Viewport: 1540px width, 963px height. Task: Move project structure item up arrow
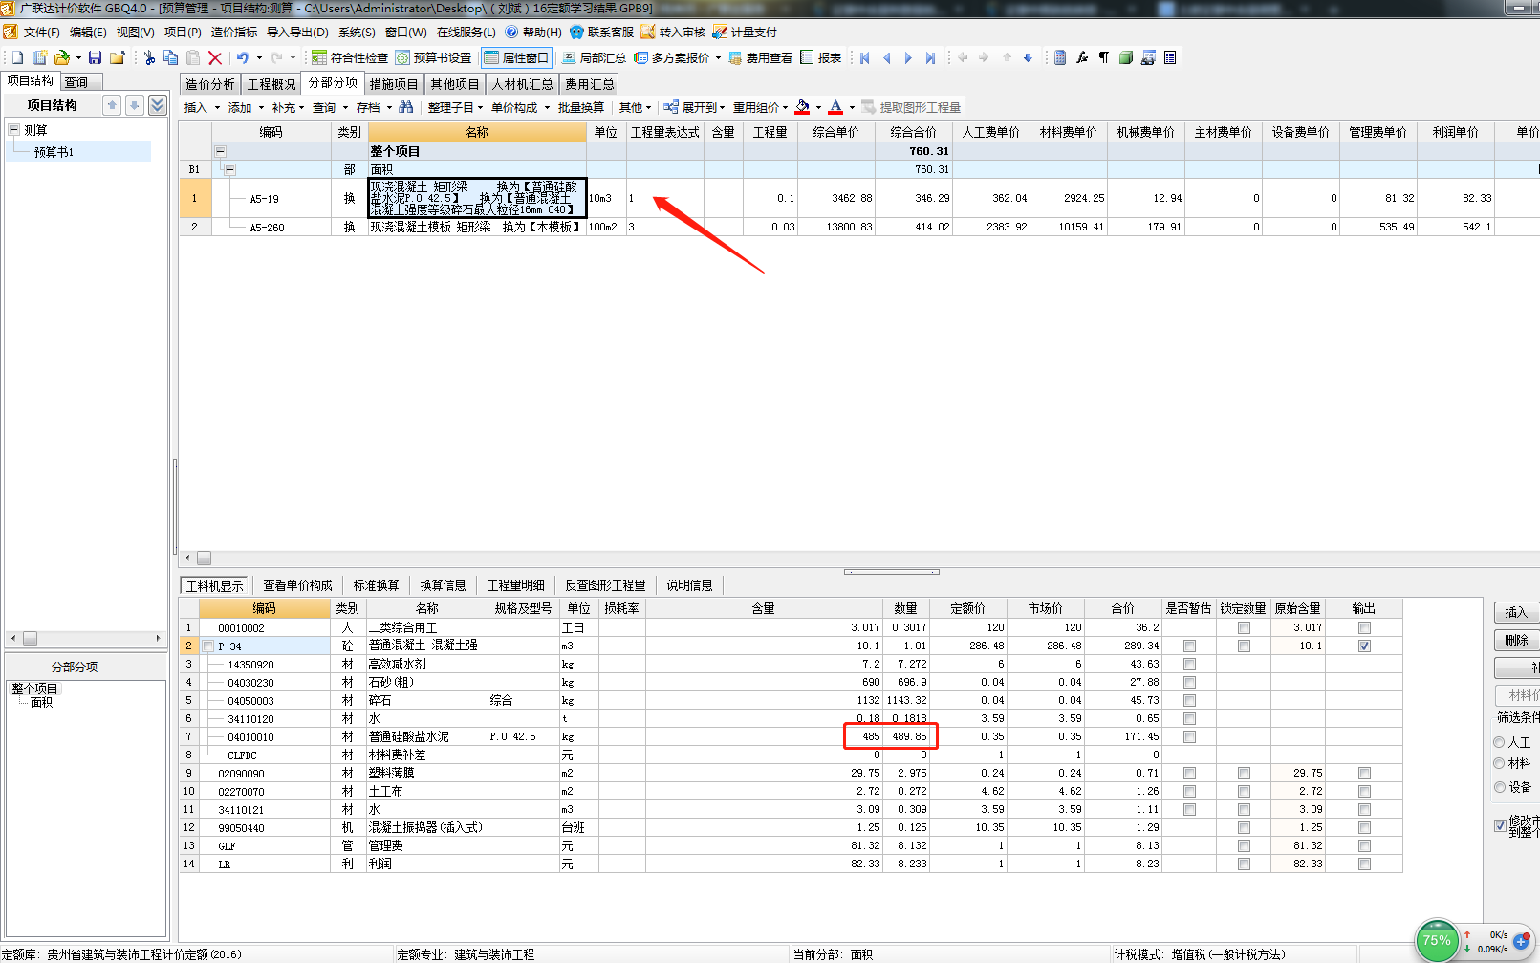tap(113, 105)
